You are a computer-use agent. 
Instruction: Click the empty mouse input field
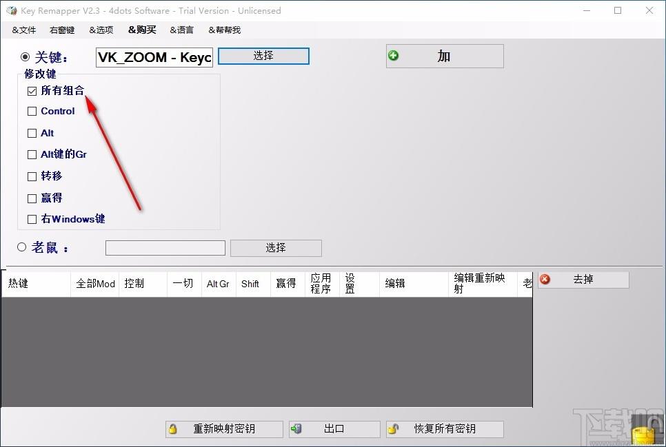(165, 248)
